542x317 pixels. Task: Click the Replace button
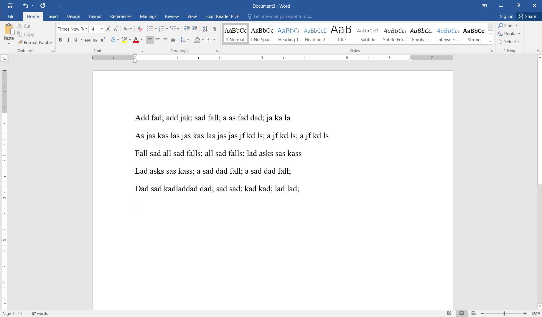pyautogui.click(x=509, y=34)
